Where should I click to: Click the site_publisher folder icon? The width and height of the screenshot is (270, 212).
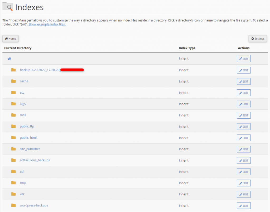pos(13,149)
